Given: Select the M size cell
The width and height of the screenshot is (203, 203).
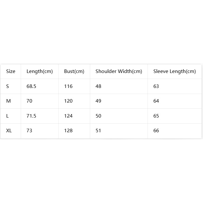Looking at the screenshot, I should [8, 101].
